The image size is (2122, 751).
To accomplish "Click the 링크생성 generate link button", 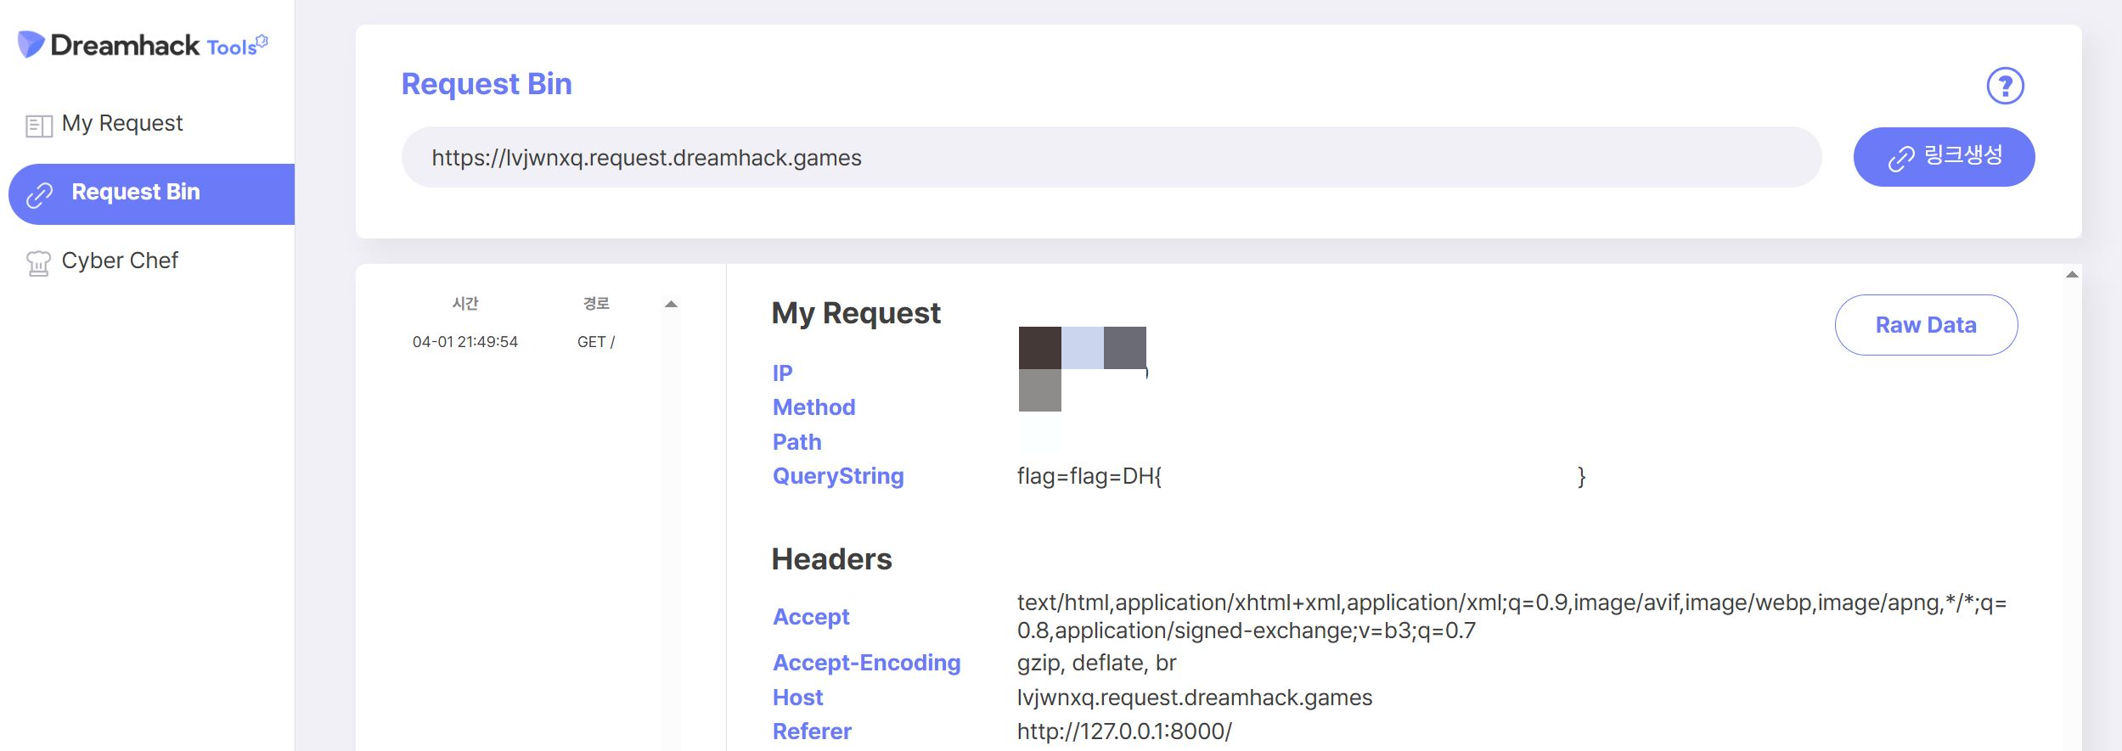I will click(1944, 157).
